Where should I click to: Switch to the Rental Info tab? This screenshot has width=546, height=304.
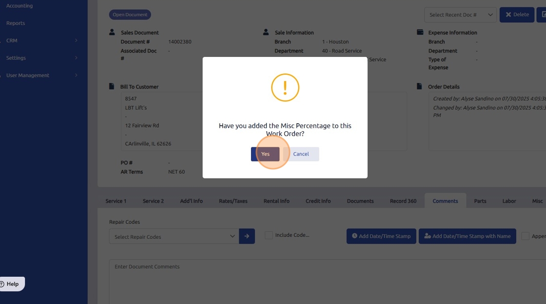coord(276,201)
